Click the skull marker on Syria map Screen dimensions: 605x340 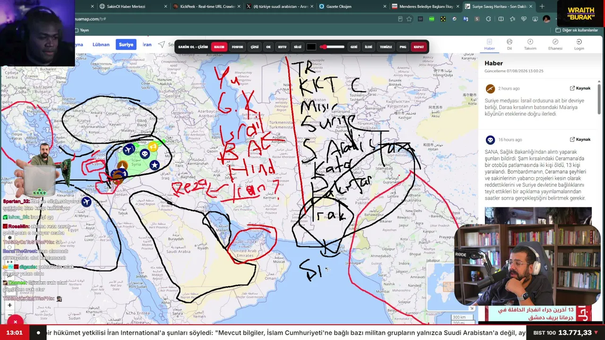point(145,154)
